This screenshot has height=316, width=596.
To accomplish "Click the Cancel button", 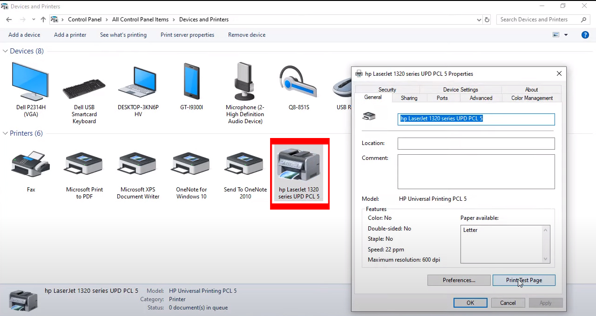I will (x=508, y=303).
